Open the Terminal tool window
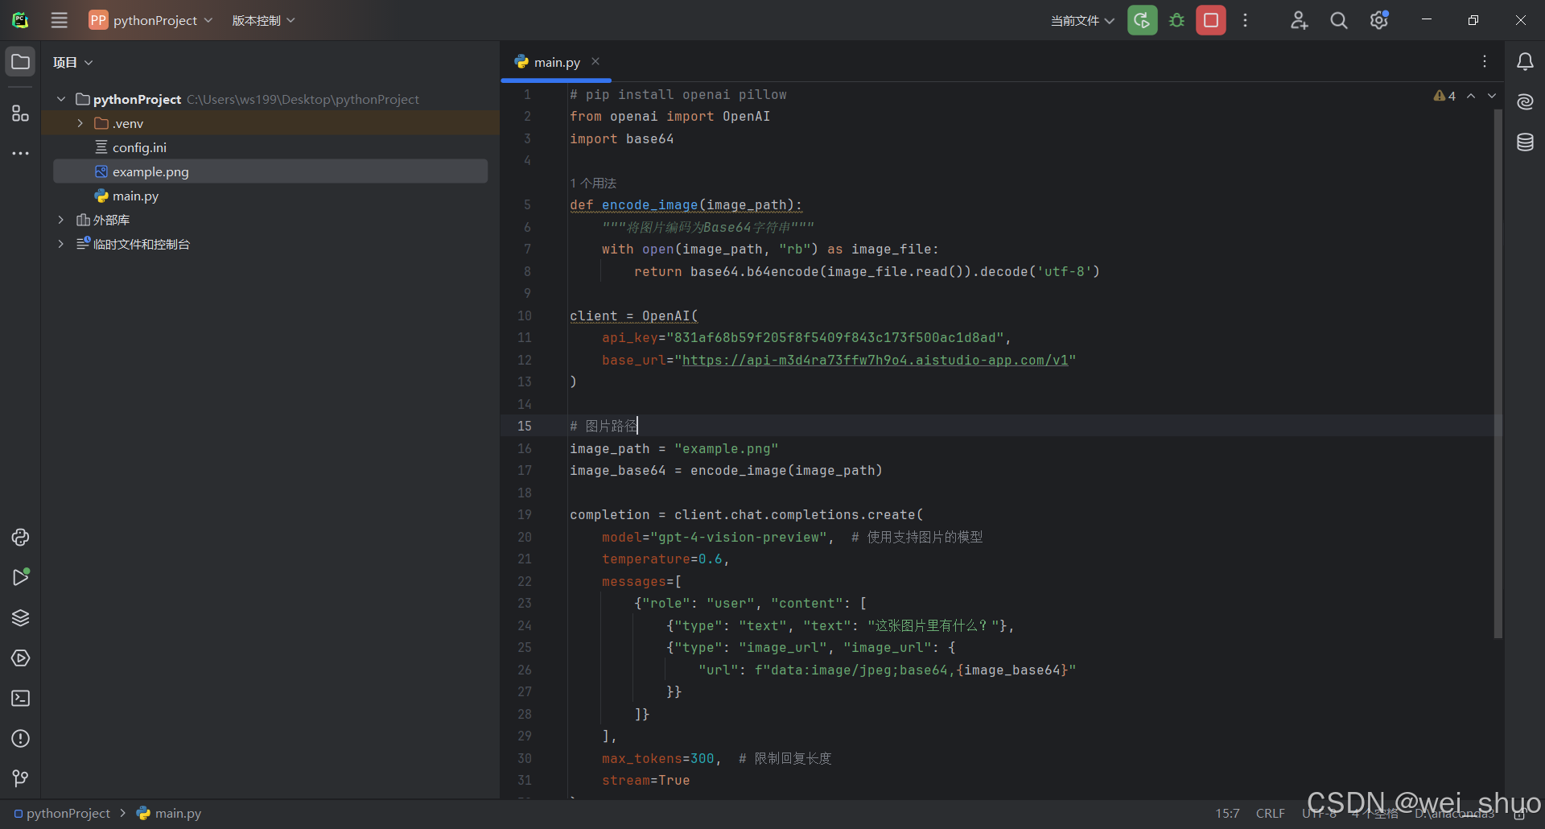 point(20,698)
